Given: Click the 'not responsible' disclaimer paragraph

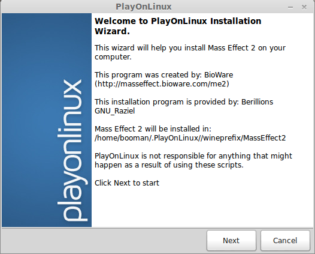Looking at the screenshot, I should point(193,160).
